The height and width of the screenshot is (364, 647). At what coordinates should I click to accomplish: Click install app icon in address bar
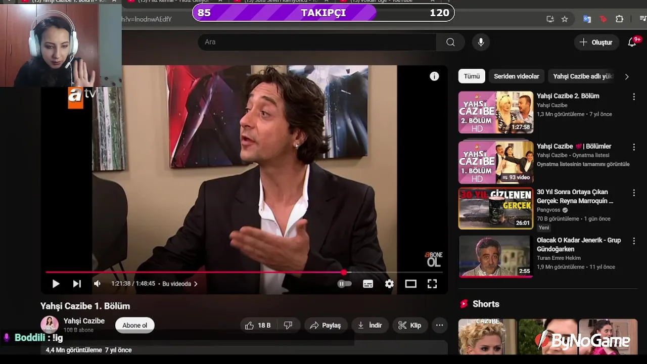[550, 19]
